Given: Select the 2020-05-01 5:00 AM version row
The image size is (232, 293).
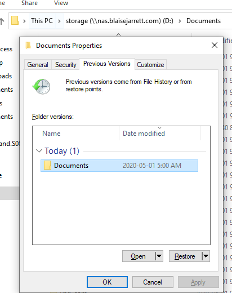Looking at the screenshot, I should [x=119, y=166].
